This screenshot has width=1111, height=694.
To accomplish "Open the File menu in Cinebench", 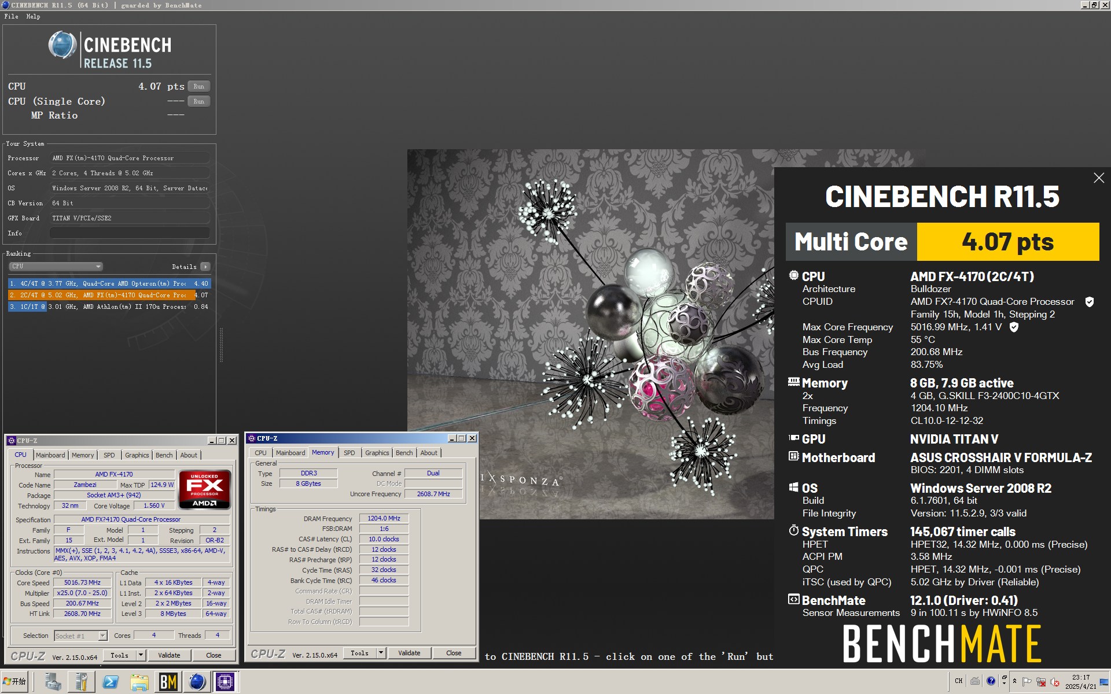I will tap(11, 16).
